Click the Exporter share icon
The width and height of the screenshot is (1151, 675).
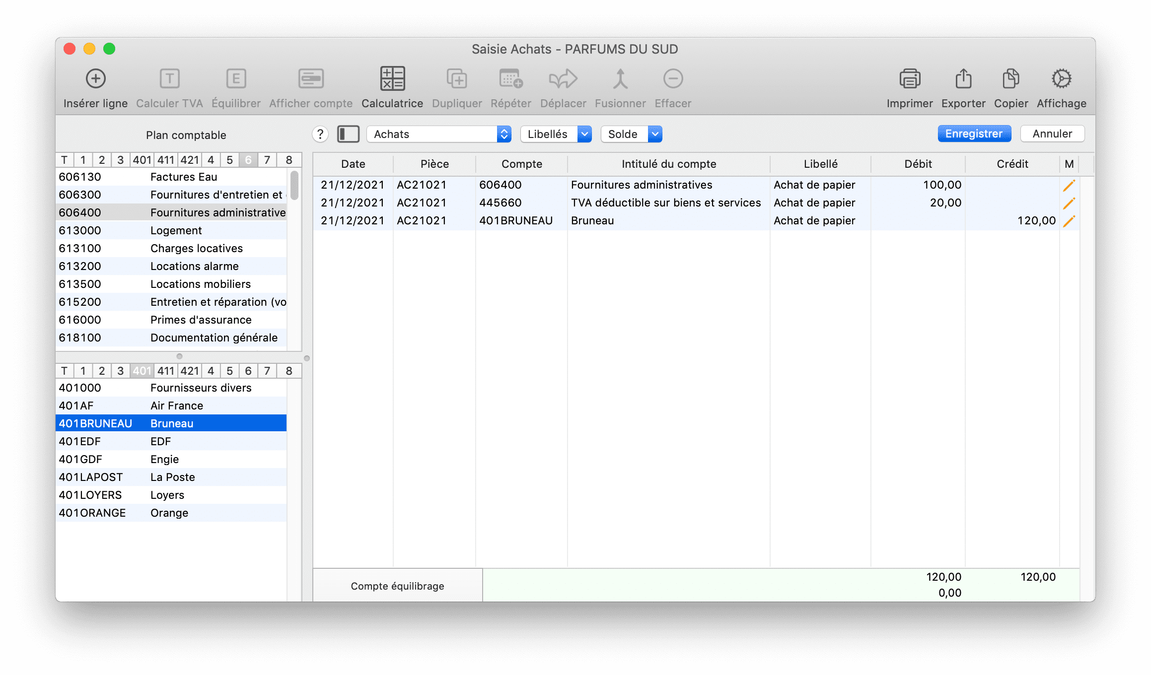(963, 79)
